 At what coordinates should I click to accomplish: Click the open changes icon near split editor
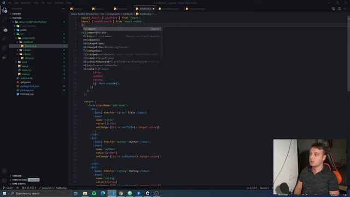pyautogui.click(x=334, y=9)
